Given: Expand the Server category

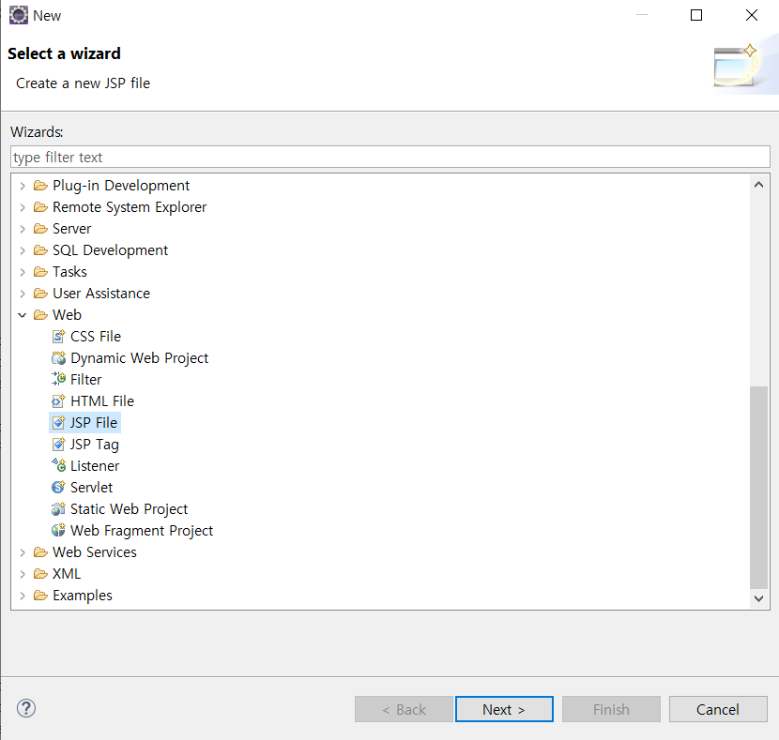Looking at the screenshot, I should (x=23, y=229).
